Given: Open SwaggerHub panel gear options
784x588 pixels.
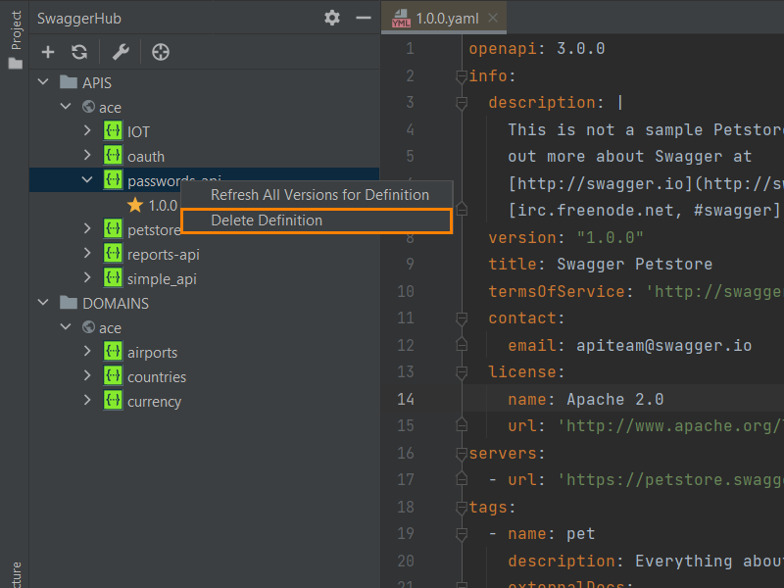Looking at the screenshot, I should (x=332, y=18).
